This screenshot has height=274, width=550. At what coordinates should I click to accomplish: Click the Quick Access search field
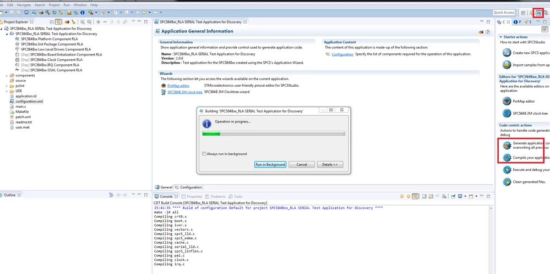coord(504,13)
